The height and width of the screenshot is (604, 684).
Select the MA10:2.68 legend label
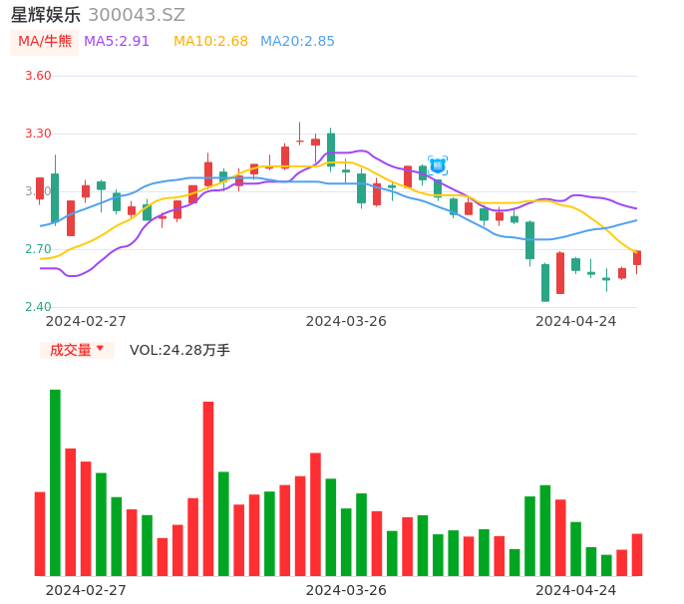tap(210, 42)
